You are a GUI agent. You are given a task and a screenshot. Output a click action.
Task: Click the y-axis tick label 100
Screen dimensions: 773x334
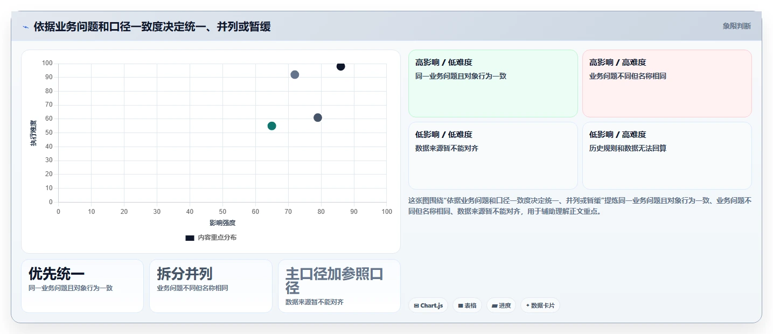coord(47,64)
